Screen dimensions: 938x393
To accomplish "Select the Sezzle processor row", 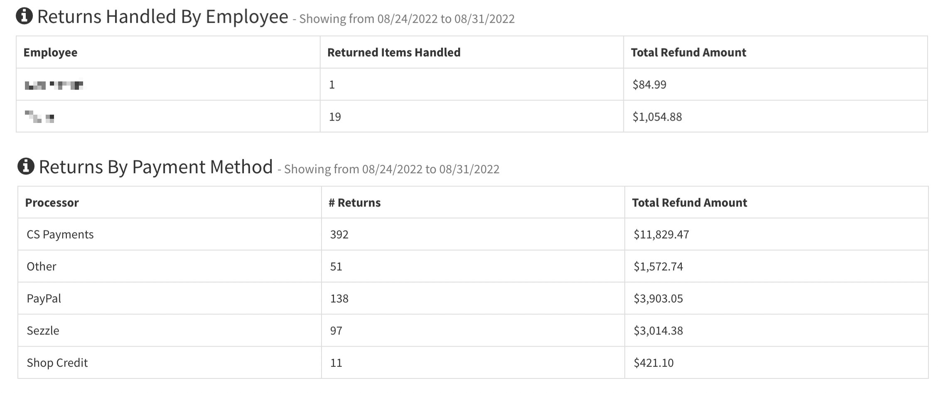I will pyautogui.click(x=43, y=331).
